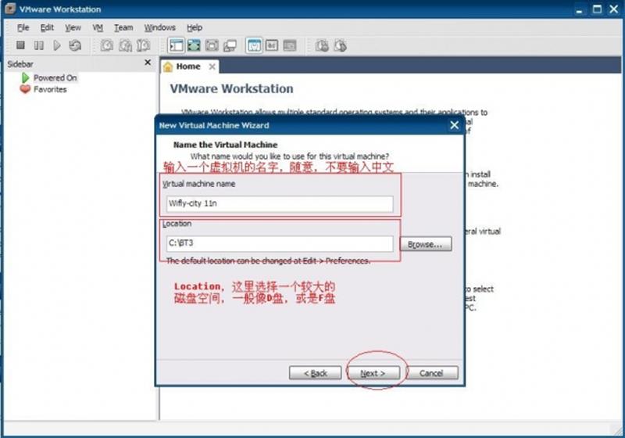Open the File menu
Image resolution: width=625 pixels, height=438 pixels.
[x=23, y=27]
